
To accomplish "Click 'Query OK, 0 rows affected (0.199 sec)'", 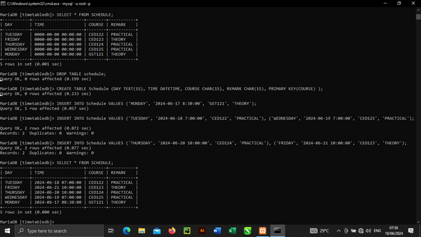I will coord(45,79).
